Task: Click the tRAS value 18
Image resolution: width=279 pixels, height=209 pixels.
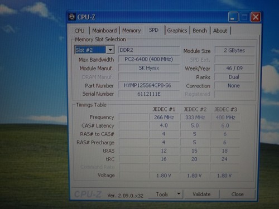Action: [x=225, y=150]
